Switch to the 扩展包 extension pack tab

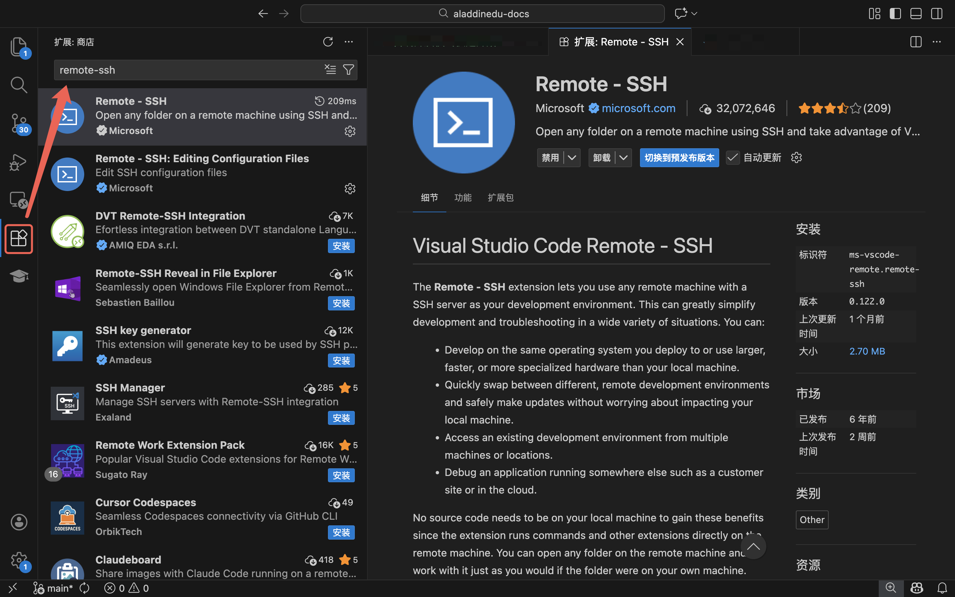[x=500, y=197]
